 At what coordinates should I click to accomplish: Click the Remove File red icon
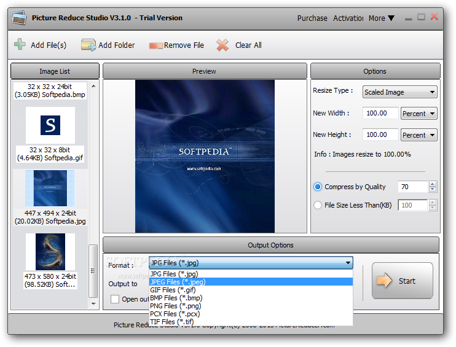(156, 45)
